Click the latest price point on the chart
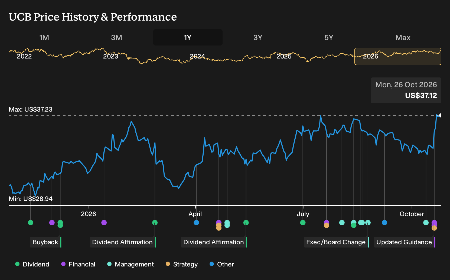 (x=441, y=116)
